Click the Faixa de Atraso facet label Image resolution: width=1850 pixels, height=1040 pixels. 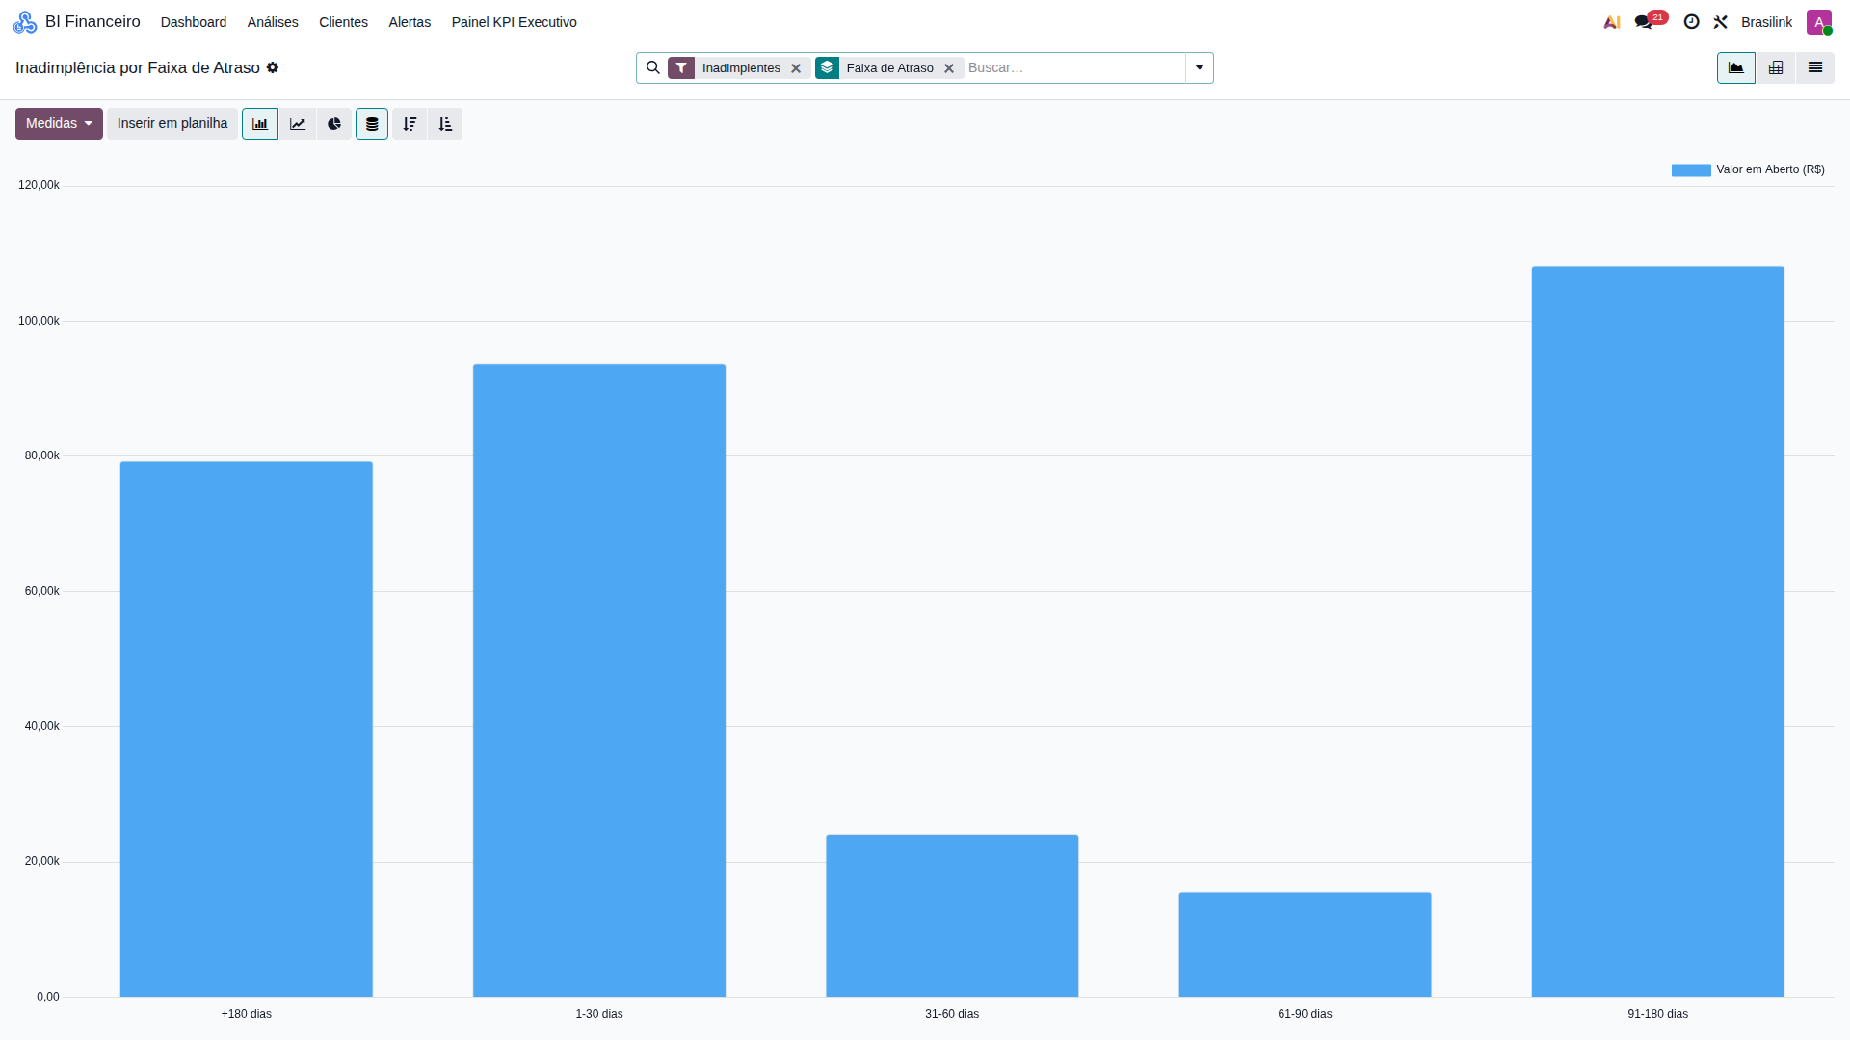click(x=889, y=67)
